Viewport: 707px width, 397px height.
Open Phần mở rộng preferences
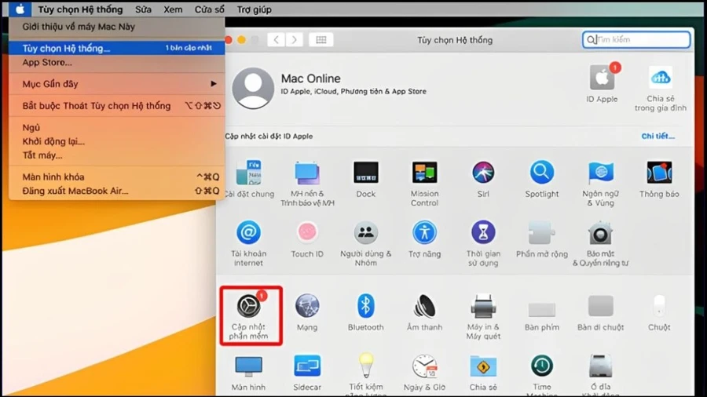pyautogui.click(x=541, y=239)
